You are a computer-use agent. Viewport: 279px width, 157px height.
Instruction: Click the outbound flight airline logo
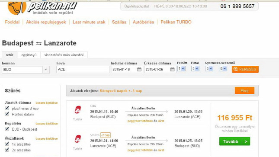click(x=78, y=110)
